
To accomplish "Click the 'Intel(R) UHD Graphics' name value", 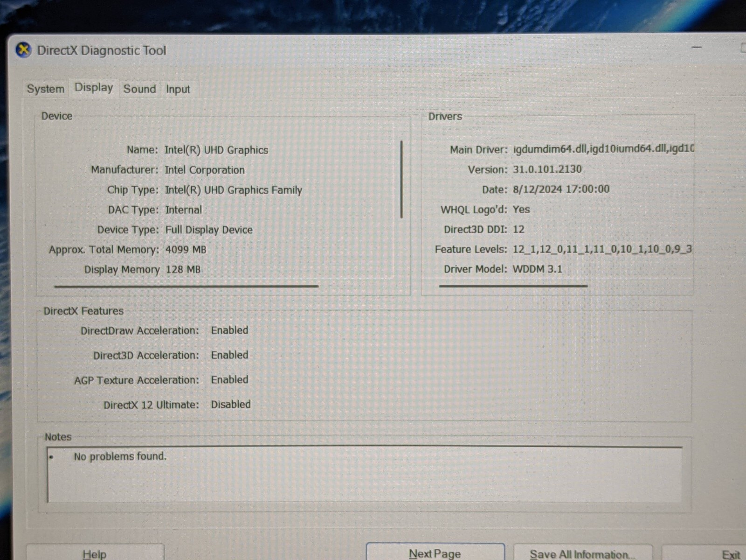I will tap(216, 150).
